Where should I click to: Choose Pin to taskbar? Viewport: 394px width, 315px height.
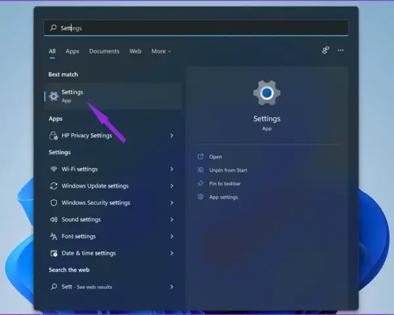(x=225, y=184)
